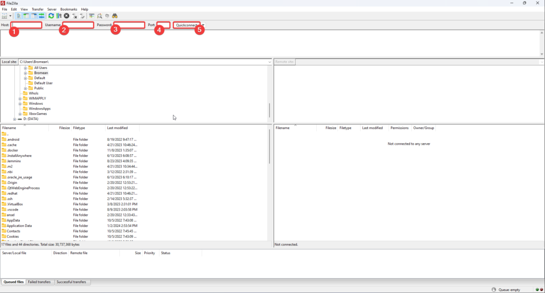Toggle the directory comparison icon

tap(100, 16)
